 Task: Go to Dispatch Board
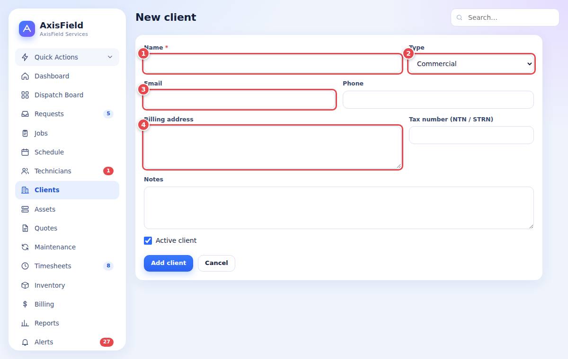pyautogui.click(x=67, y=95)
